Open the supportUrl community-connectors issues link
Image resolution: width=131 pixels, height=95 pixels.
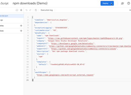pos(84,49)
